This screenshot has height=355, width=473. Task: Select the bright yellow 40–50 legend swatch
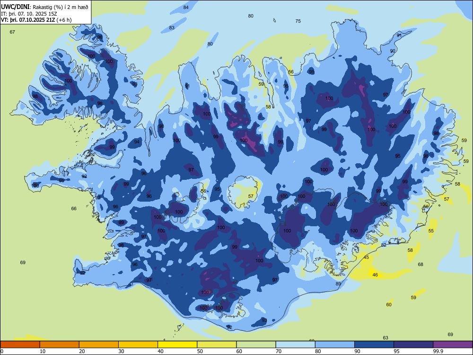(177, 345)
